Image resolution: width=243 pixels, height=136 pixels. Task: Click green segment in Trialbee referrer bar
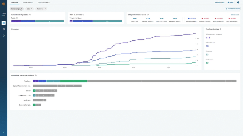coord(73,81)
